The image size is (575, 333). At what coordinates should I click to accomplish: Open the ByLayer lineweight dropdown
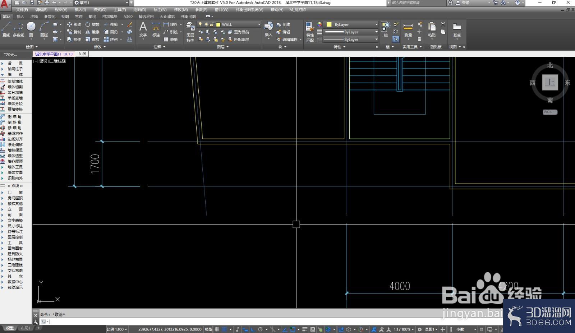(376, 32)
